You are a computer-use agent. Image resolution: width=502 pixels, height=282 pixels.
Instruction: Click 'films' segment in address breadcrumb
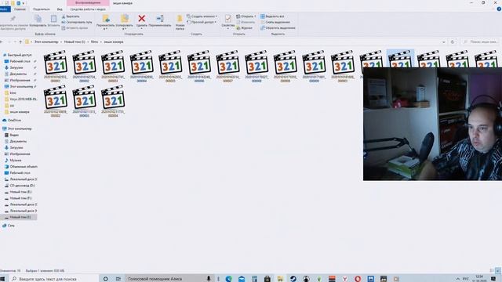tap(94, 42)
